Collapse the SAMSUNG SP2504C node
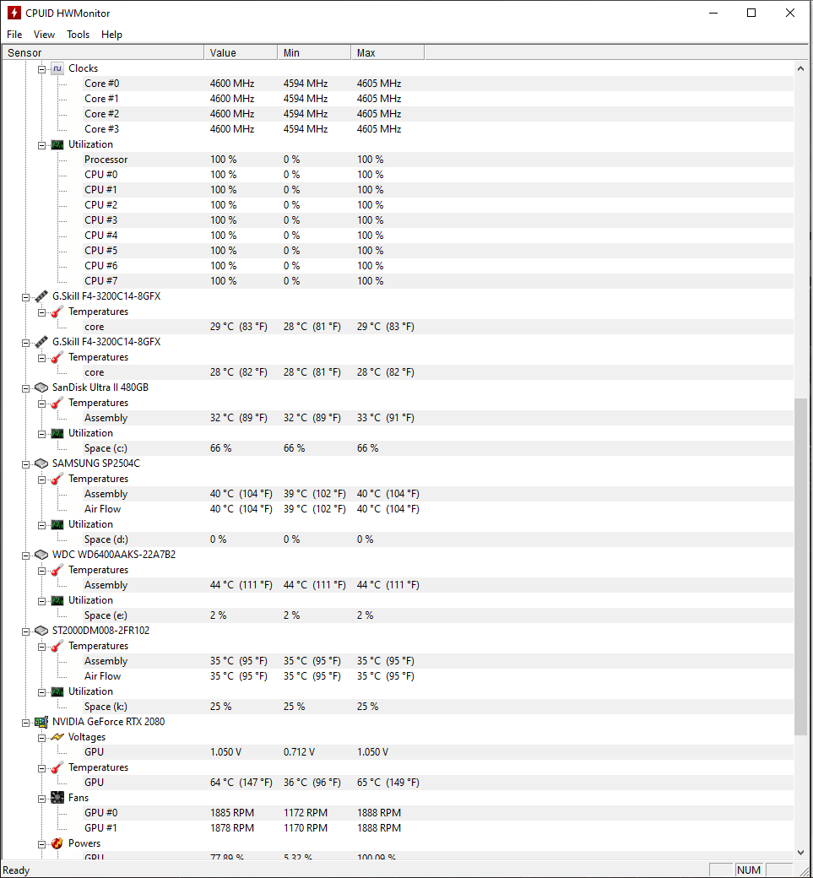Screen dimensions: 813x878 click(x=26, y=464)
